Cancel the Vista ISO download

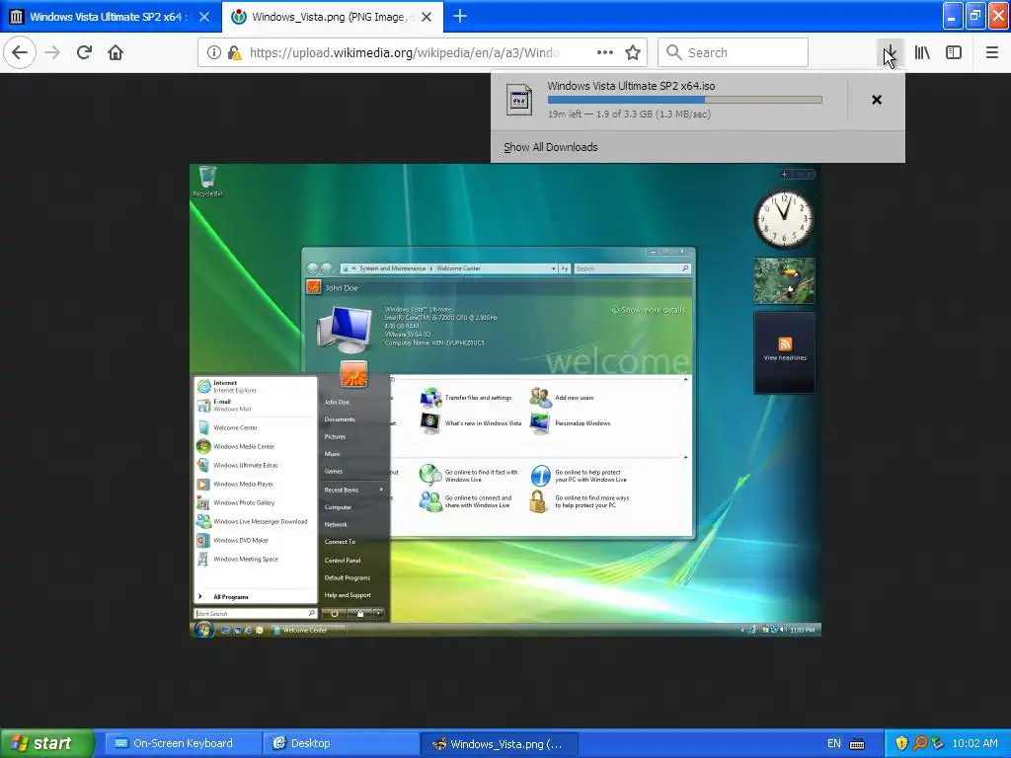click(877, 100)
